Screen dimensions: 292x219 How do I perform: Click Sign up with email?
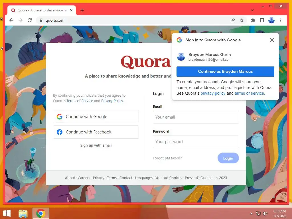(x=96, y=145)
